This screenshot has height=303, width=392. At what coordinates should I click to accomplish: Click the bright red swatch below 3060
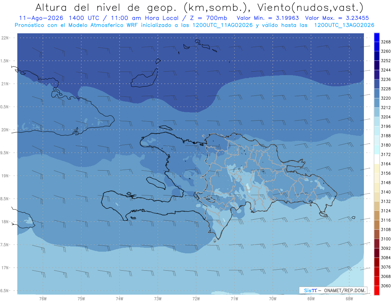coord(377,290)
